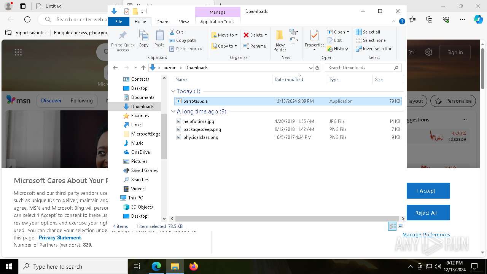Click Paste shortcut command
This screenshot has width=487, height=274.
point(186,49)
